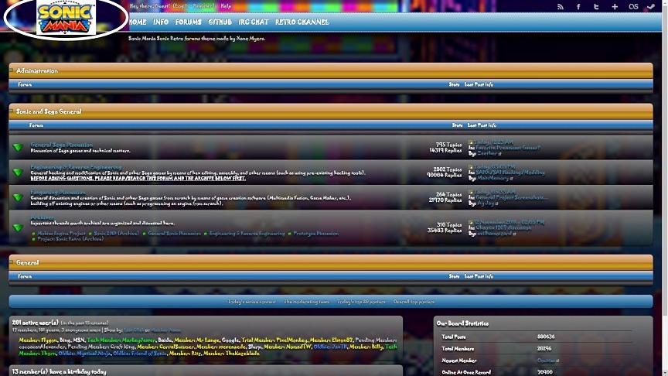The width and height of the screenshot is (668, 376).
Task: Click the OS icon in header
Action: pos(633,7)
